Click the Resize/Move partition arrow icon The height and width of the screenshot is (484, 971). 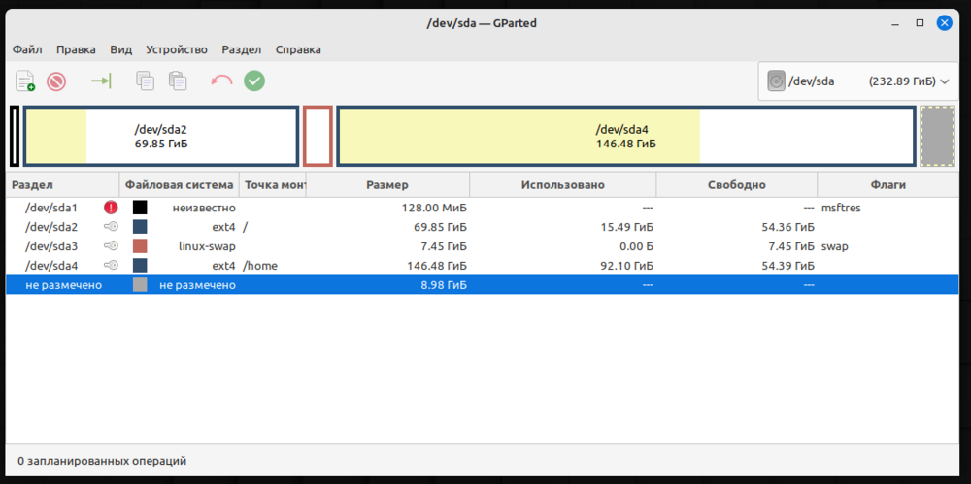(101, 81)
